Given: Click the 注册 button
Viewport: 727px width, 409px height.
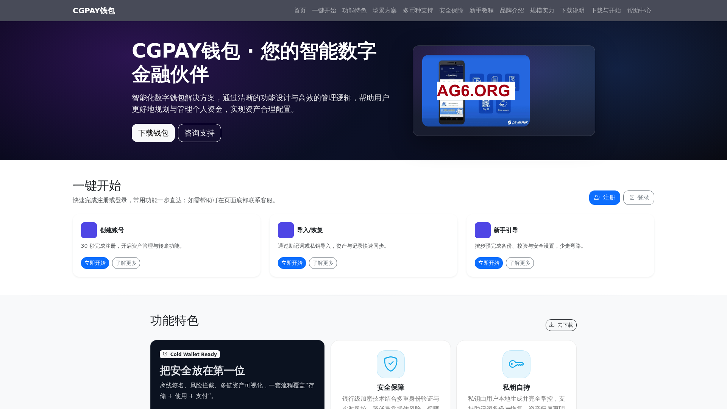Looking at the screenshot, I should click(x=605, y=198).
